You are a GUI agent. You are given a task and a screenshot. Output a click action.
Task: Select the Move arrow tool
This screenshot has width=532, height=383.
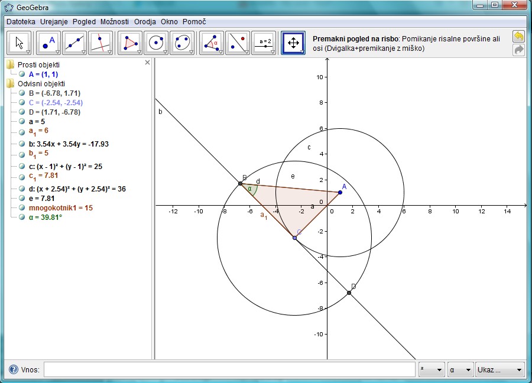19,43
